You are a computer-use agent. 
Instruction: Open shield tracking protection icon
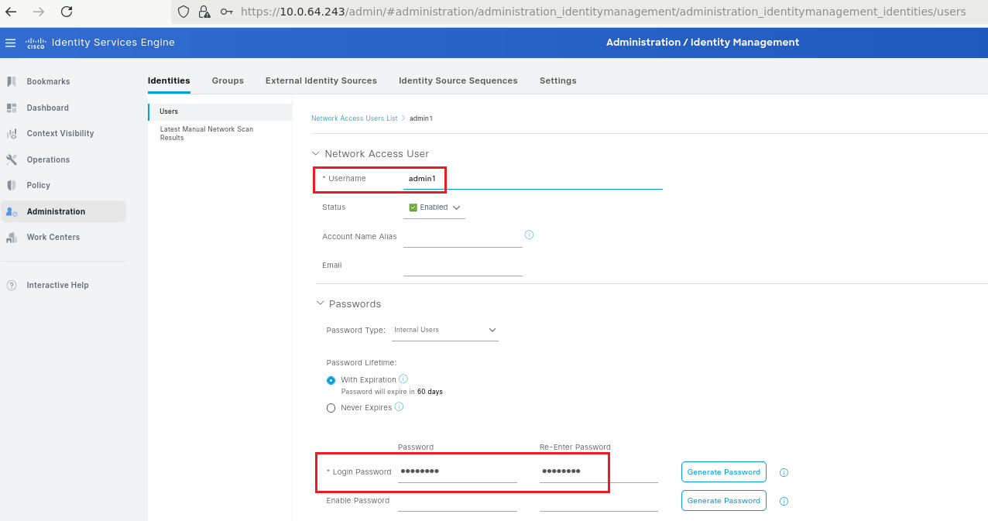184,12
